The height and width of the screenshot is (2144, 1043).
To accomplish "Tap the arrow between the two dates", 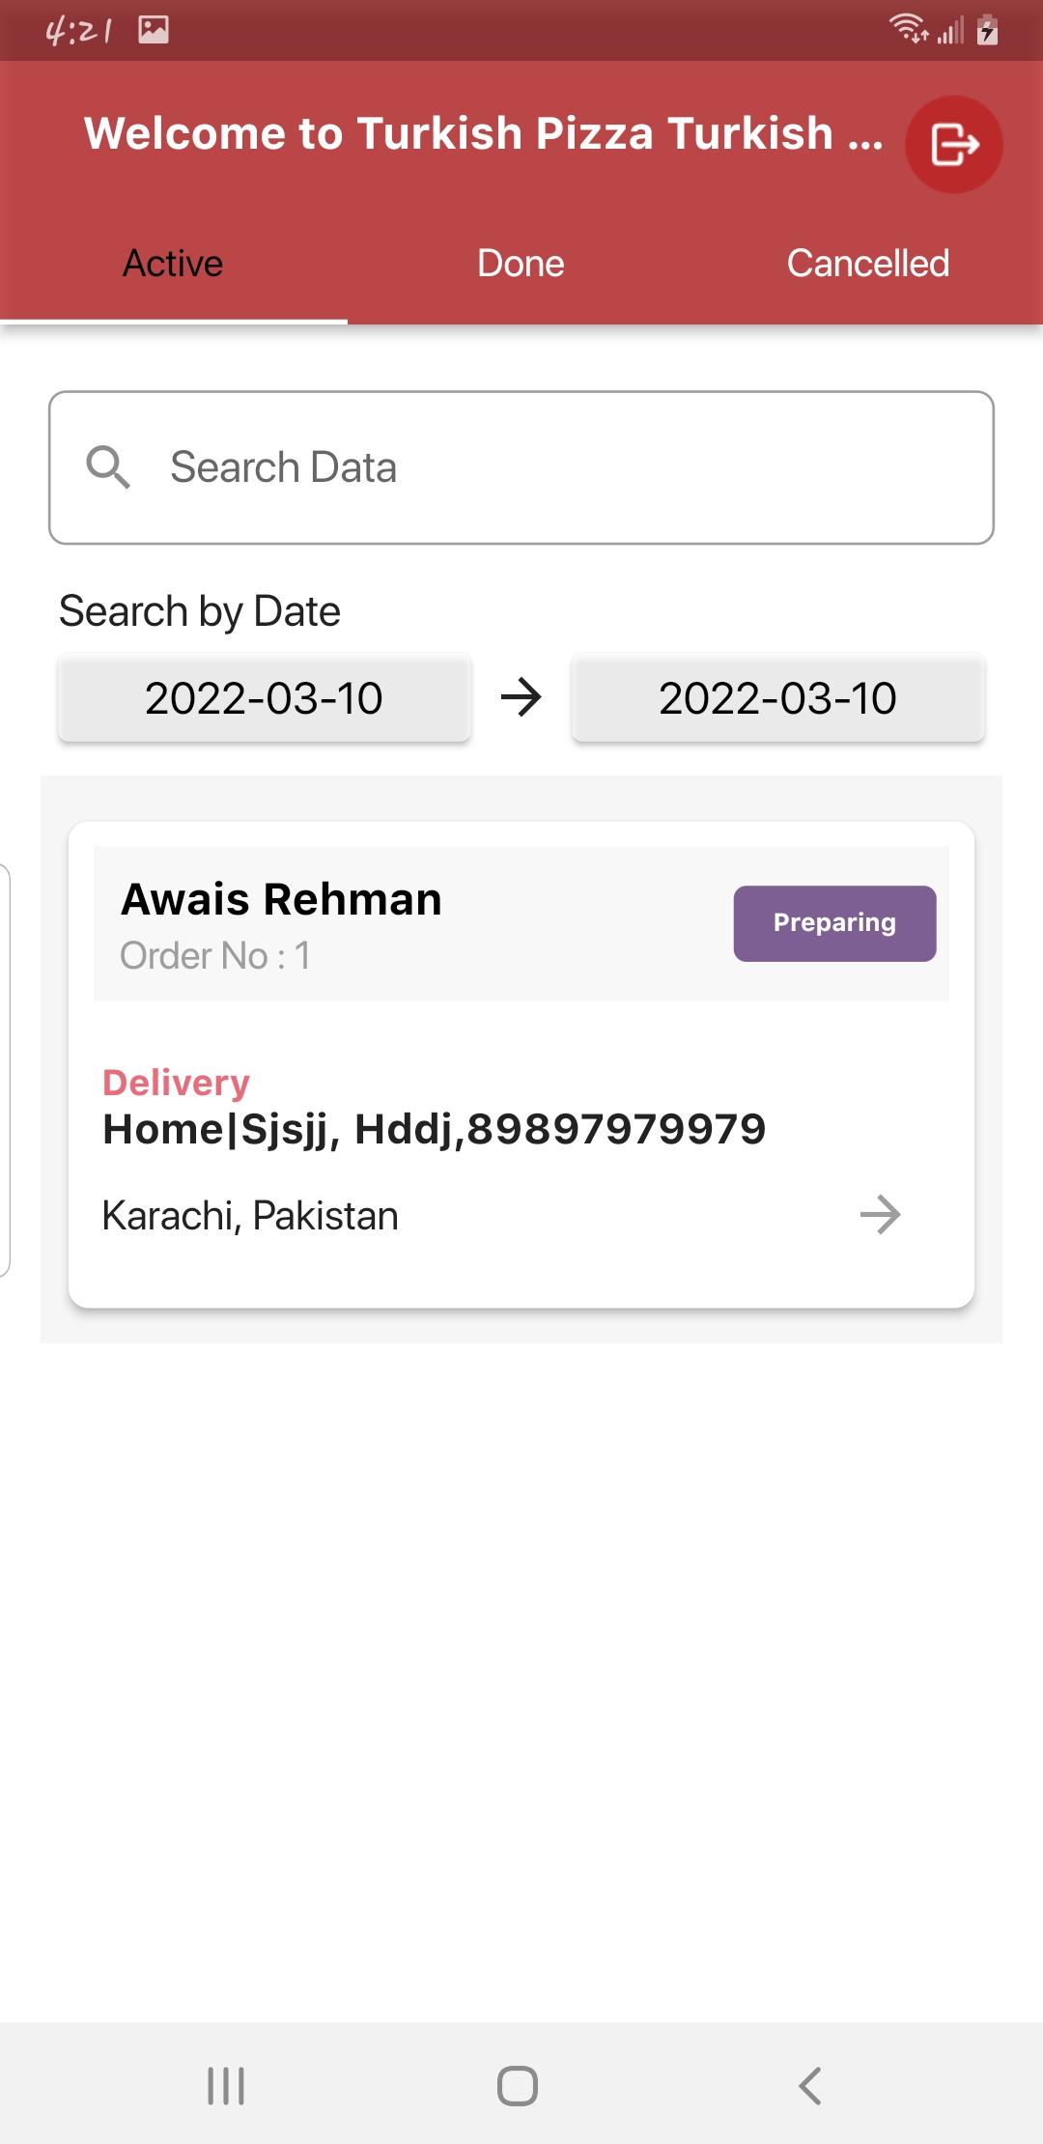I will [521, 697].
